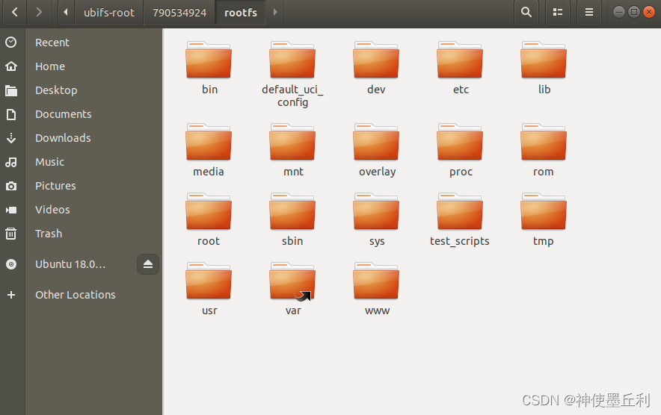This screenshot has width=661, height=415.
Task: Open the hamburger menu button
Action: click(x=589, y=12)
